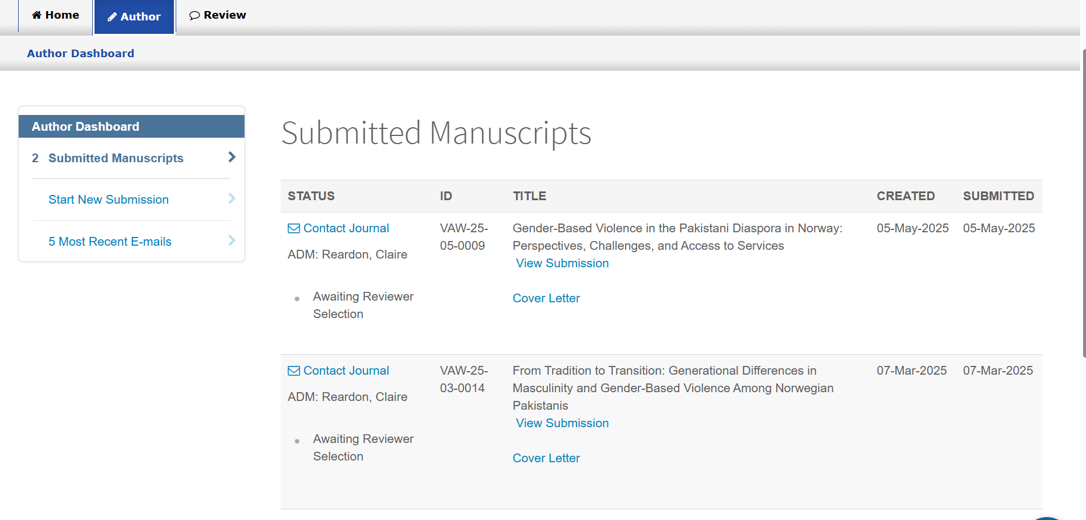1086x520 pixels.
Task: Click envelope icon for manuscript VAW-25-05-0009
Action: (294, 229)
